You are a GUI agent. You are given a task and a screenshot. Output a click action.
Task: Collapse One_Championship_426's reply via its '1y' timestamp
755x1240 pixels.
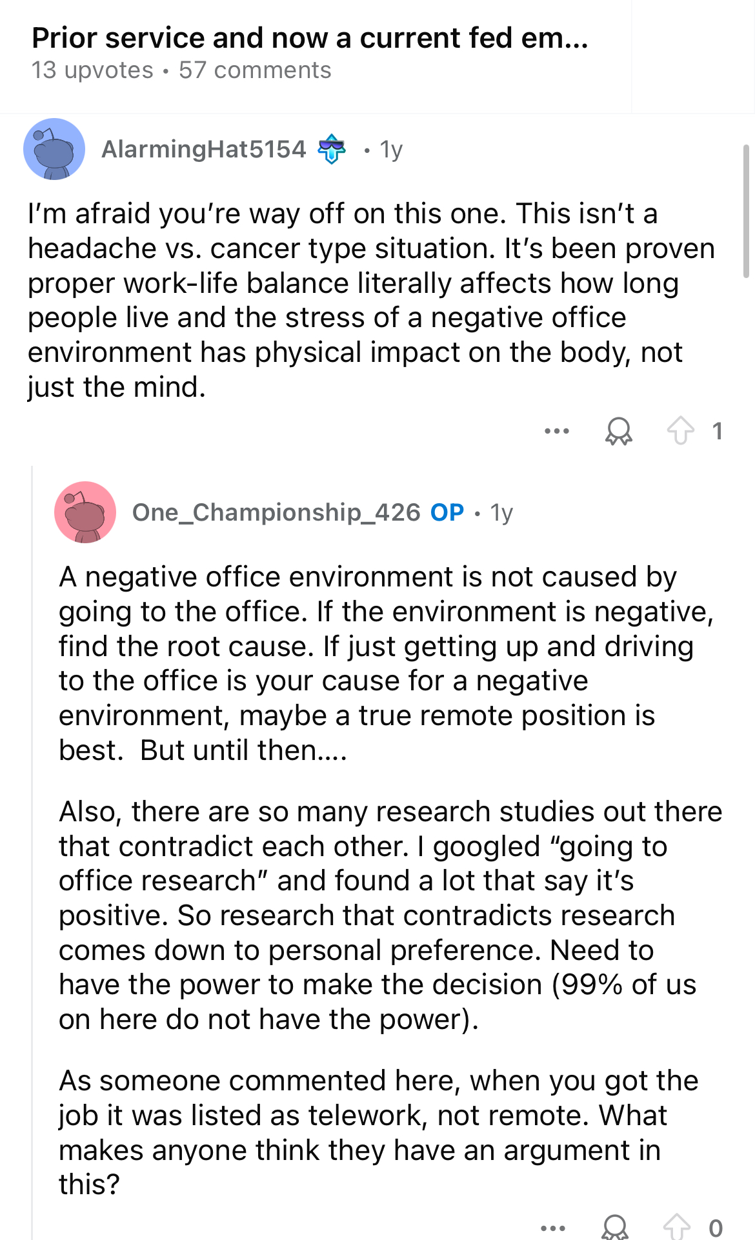tap(501, 512)
